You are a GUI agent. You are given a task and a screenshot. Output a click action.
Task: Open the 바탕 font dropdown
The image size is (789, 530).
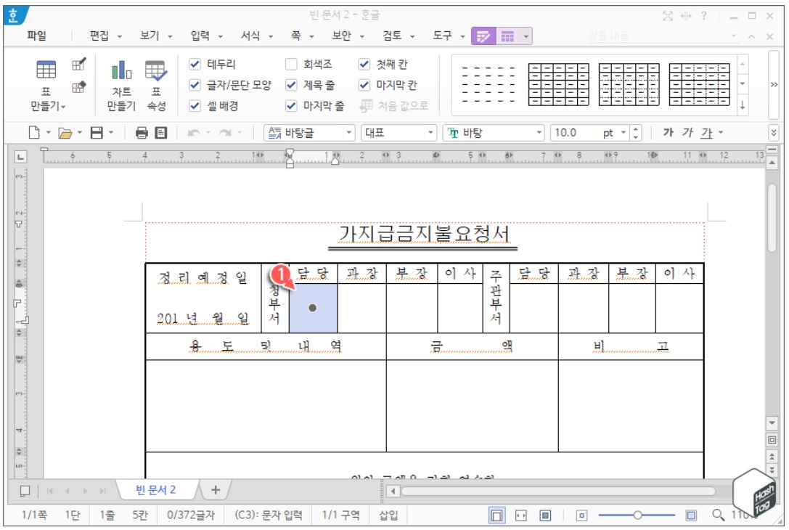point(539,133)
